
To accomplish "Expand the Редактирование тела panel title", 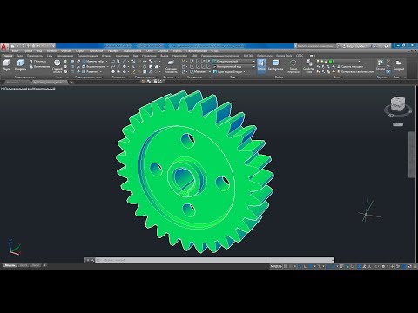I will [89, 77].
